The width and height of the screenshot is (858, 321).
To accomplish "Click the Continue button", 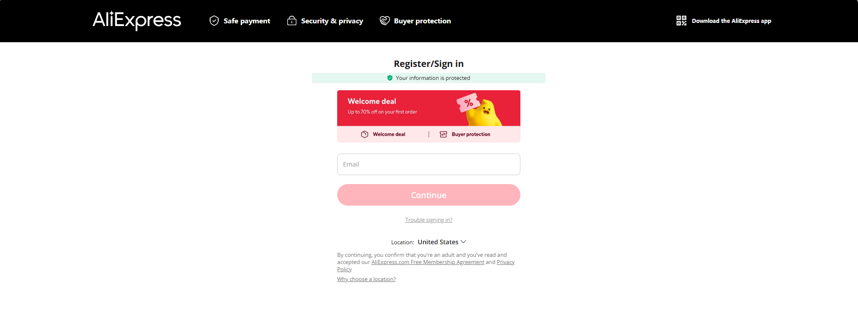I will (x=429, y=195).
